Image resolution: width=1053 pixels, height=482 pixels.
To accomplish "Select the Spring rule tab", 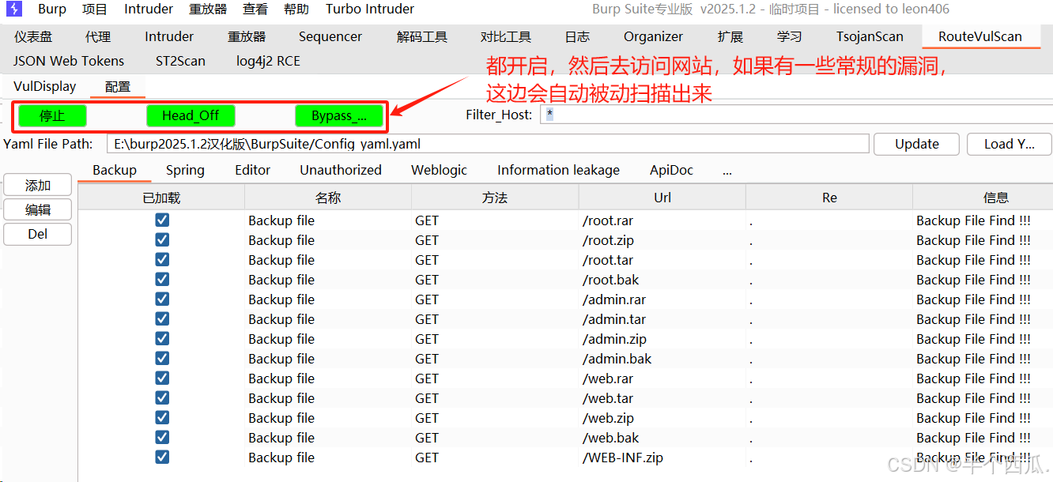I will [185, 170].
